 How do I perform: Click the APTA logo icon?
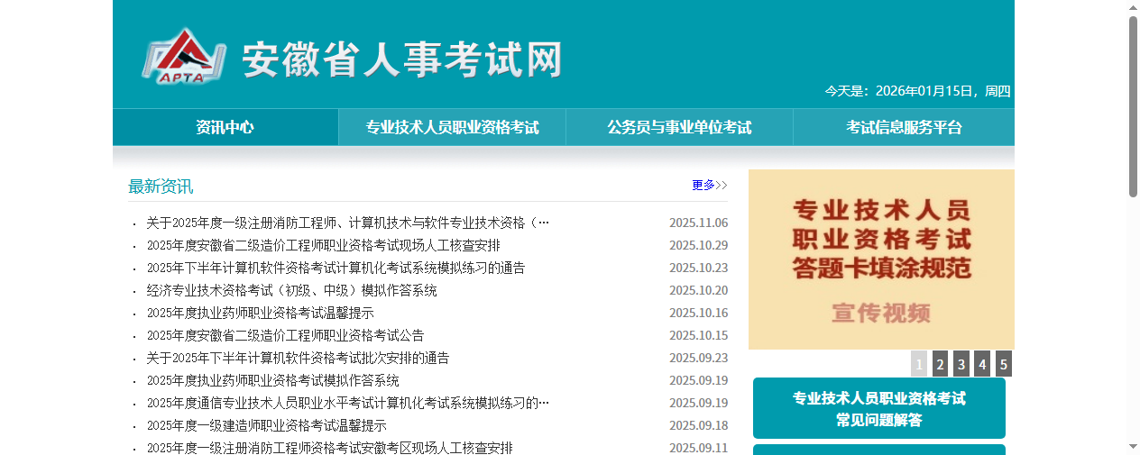coord(181,56)
